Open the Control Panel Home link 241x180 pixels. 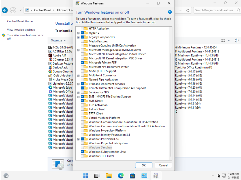pyautogui.click(x=20, y=21)
